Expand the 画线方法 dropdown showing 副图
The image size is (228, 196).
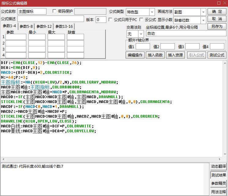click(x=189, y=12)
